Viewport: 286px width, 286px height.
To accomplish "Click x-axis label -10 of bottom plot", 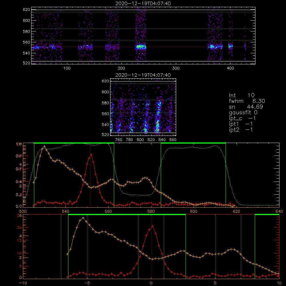I will [x=23, y=283].
